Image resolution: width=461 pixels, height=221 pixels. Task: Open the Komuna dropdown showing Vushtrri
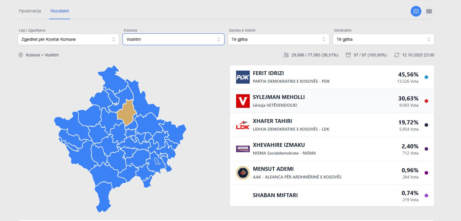pyautogui.click(x=173, y=39)
